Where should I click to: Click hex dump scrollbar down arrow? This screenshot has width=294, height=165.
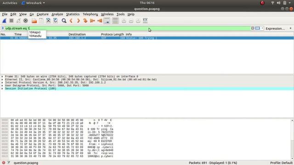tap(292, 159)
